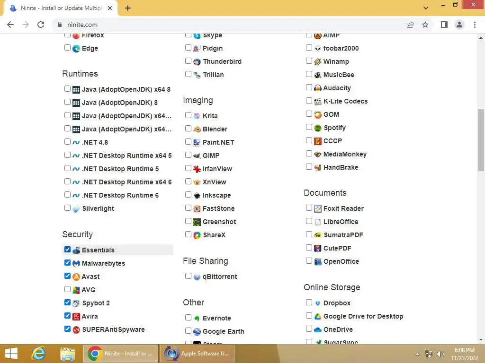Check the Krita checkbox
This screenshot has width=485, height=363.
tap(188, 115)
